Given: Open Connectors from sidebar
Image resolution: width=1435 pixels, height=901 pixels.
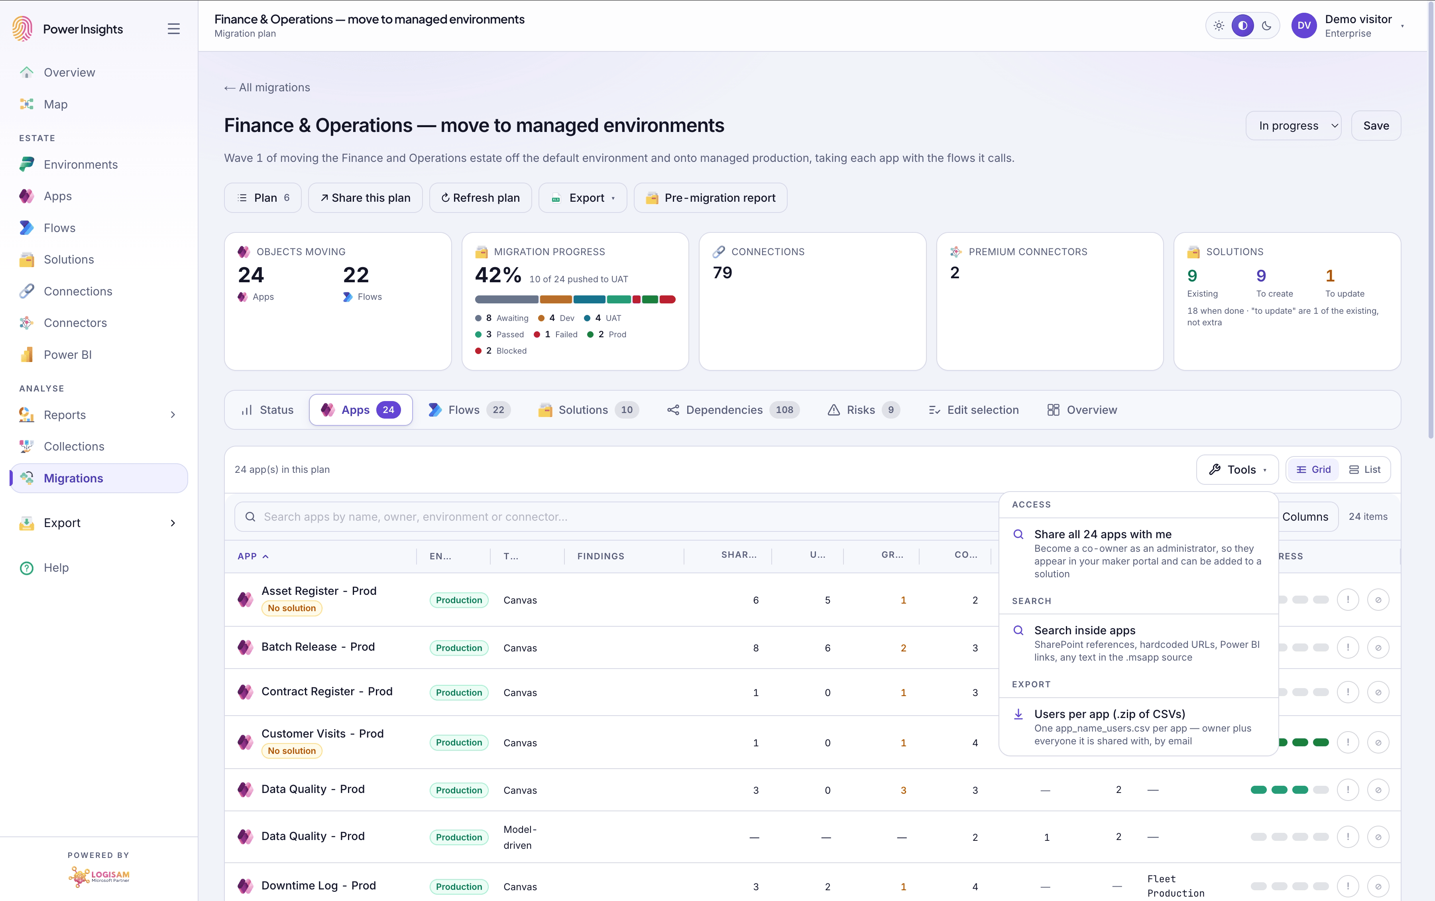Looking at the screenshot, I should click(x=99, y=323).
